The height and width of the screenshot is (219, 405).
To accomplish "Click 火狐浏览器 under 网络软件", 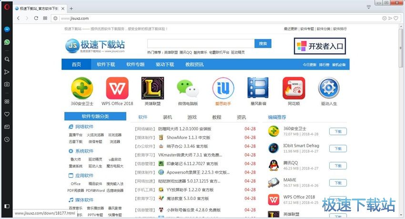I will (x=95, y=135).
